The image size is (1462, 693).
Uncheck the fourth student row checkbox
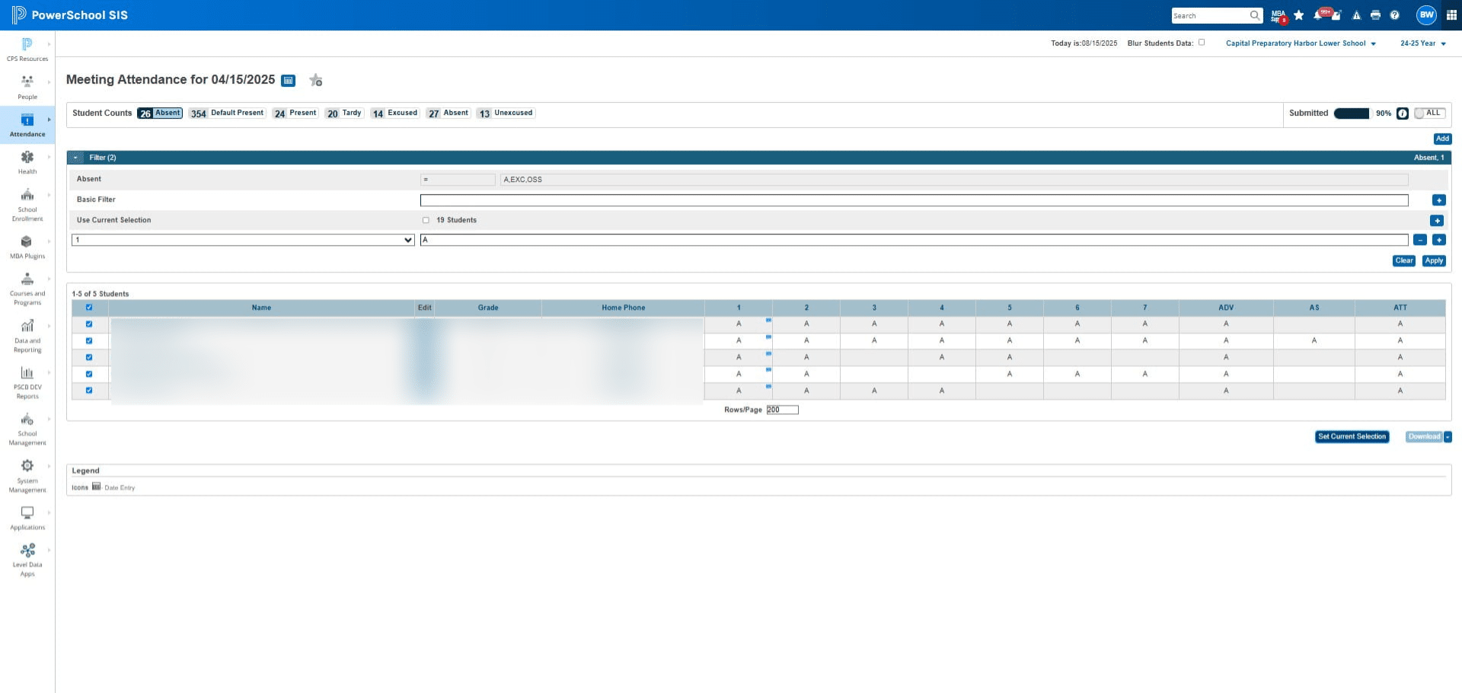click(89, 374)
